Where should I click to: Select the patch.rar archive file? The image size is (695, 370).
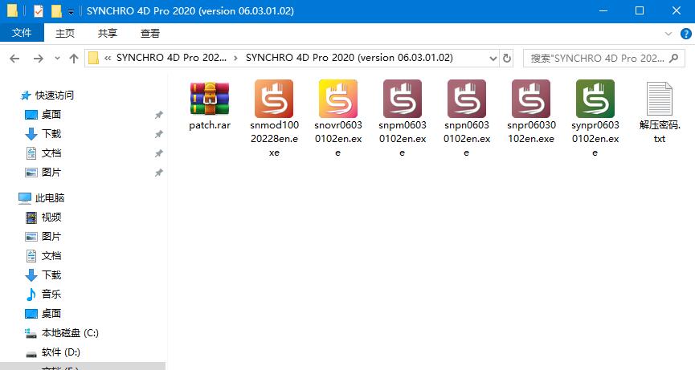tap(210, 106)
